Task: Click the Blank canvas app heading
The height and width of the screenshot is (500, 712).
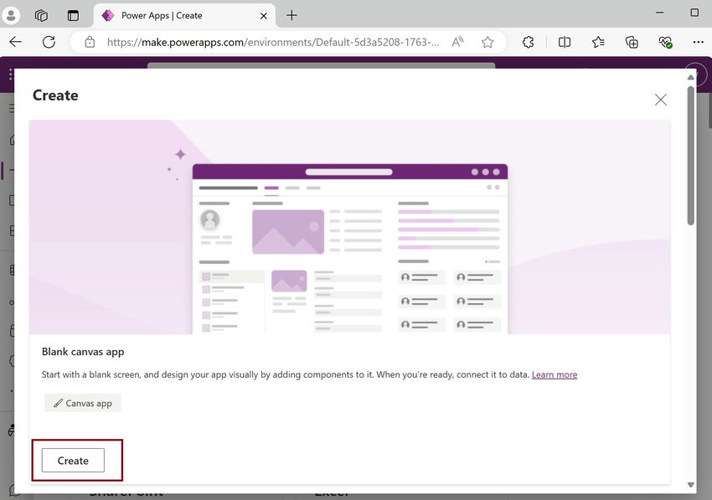Action: point(83,352)
